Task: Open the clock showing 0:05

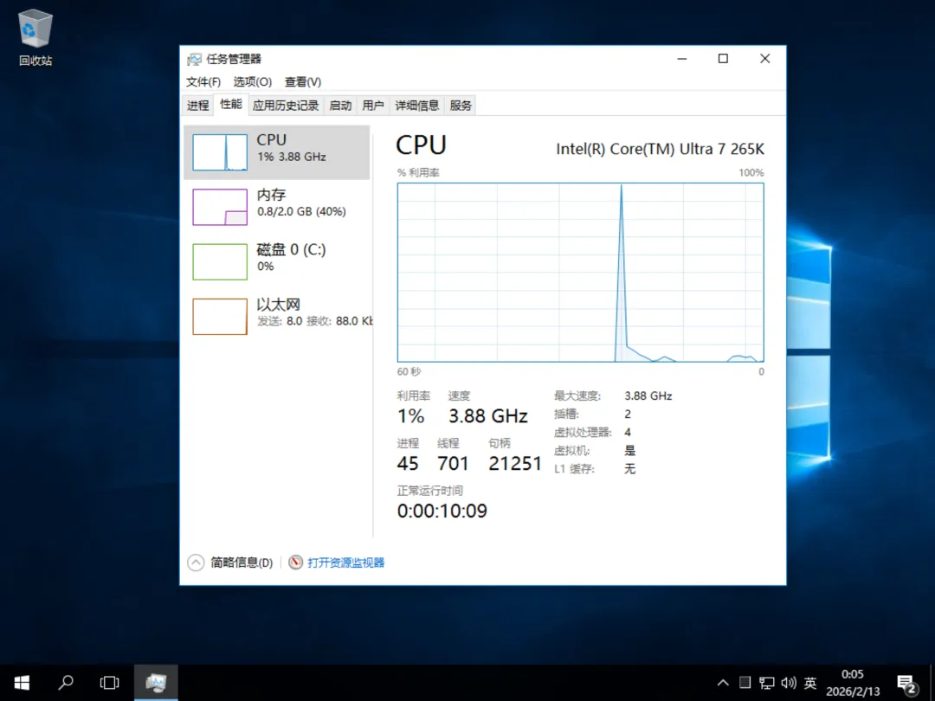Action: click(x=853, y=683)
